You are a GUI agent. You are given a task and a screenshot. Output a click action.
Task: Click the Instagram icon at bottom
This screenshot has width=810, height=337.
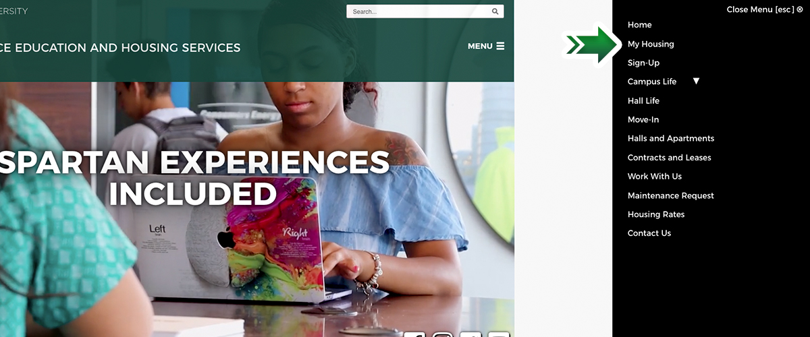point(442,334)
